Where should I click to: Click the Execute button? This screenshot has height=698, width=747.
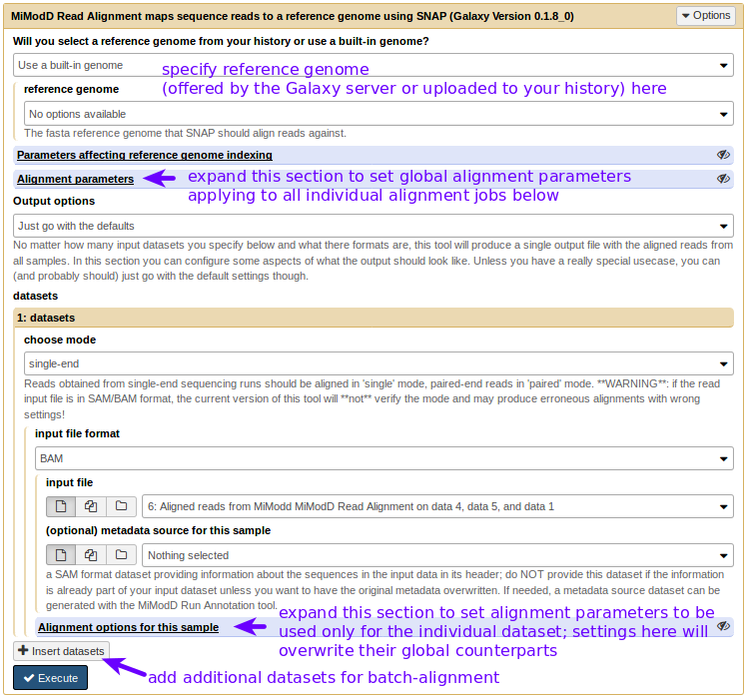(51, 678)
